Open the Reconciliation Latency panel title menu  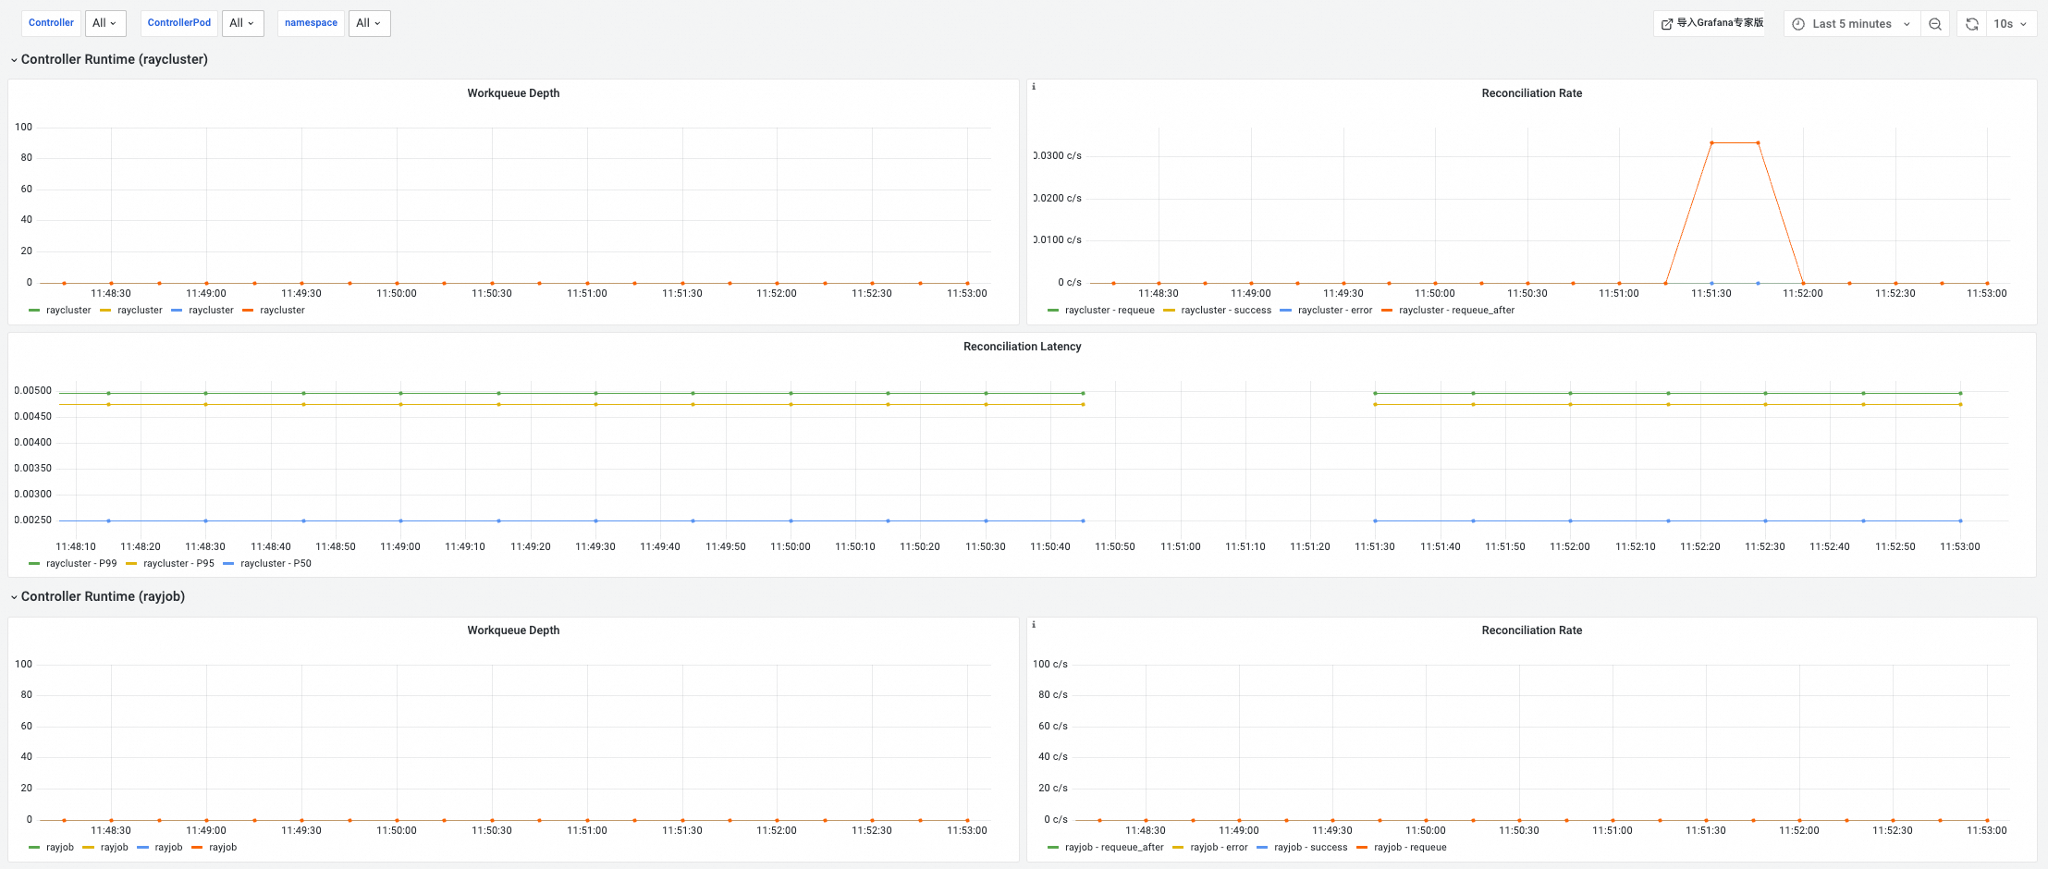1022,347
